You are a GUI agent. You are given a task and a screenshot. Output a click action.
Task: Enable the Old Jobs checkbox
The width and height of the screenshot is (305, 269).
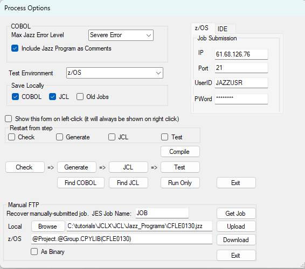80,96
